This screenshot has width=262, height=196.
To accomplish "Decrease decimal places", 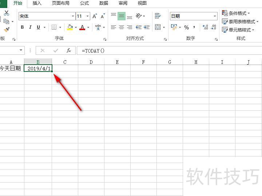I will click(x=214, y=27).
